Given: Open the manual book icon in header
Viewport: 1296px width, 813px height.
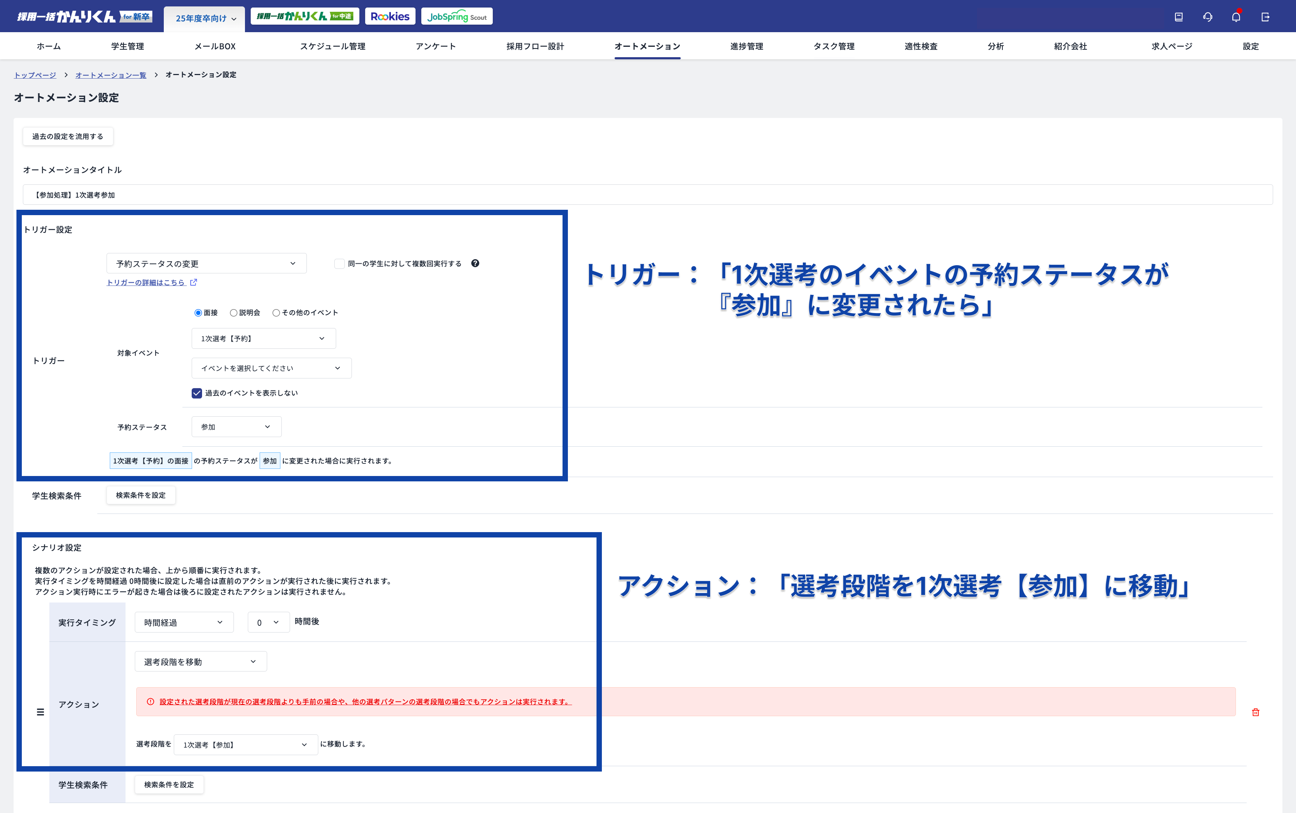Looking at the screenshot, I should pyautogui.click(x=1178, y=17).
